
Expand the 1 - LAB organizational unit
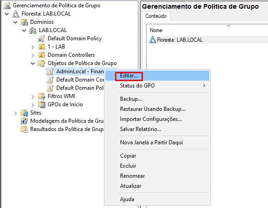tap(33, 47)
